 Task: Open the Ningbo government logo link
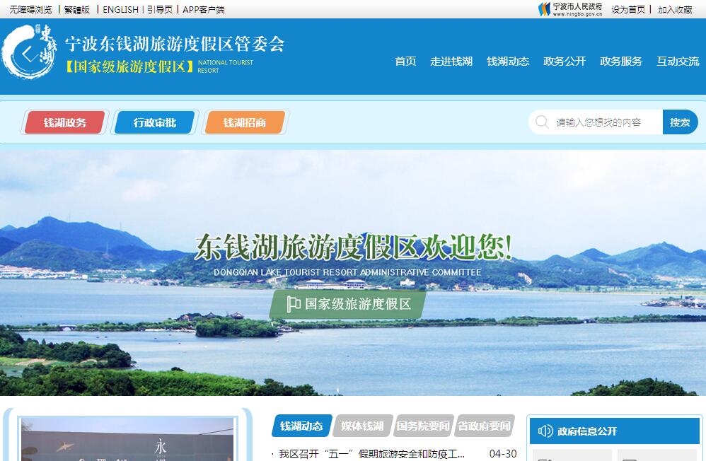(x=570, y=9)
